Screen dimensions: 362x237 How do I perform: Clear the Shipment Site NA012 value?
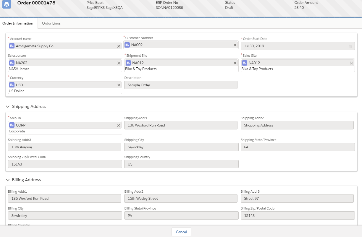(235, 63)
